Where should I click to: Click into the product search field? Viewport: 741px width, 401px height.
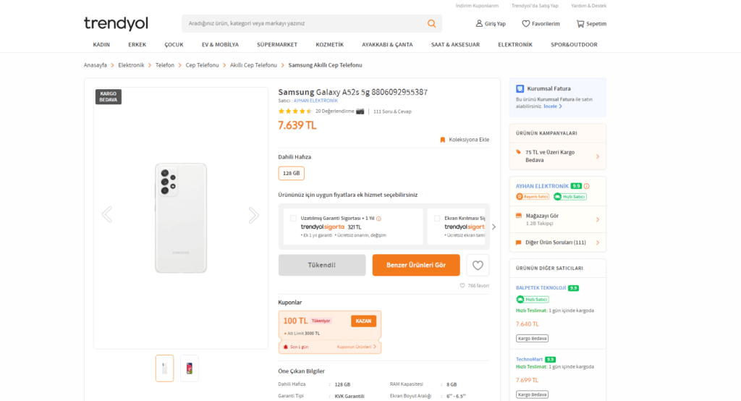coord(304,24)
